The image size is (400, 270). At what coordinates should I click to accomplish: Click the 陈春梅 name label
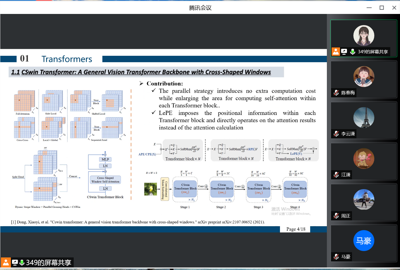pos(348,93)
